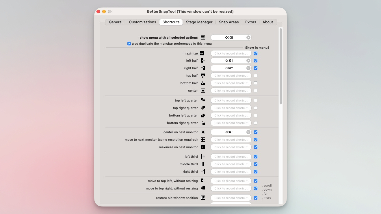Click the vertical scrollbar of the shortcuts list
This screenshot has height=214, width=381.
tap(281, 66)
